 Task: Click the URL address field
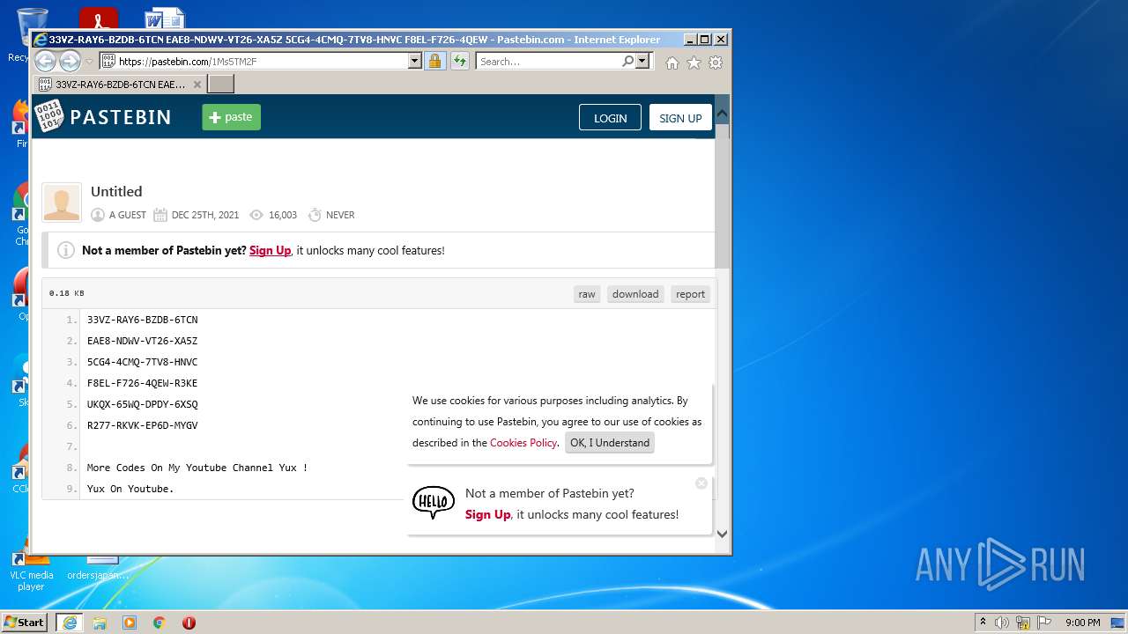[262, 61]
